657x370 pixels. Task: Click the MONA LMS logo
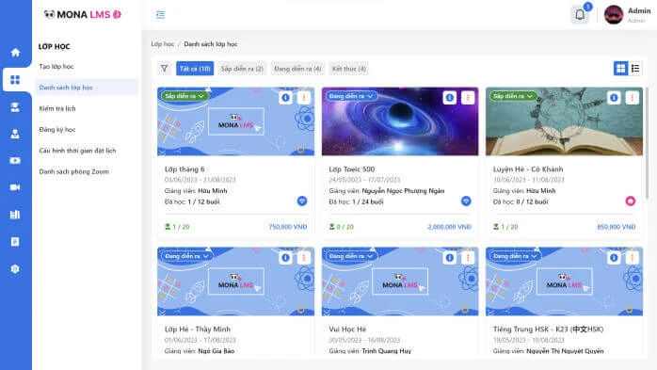[83, 15]
